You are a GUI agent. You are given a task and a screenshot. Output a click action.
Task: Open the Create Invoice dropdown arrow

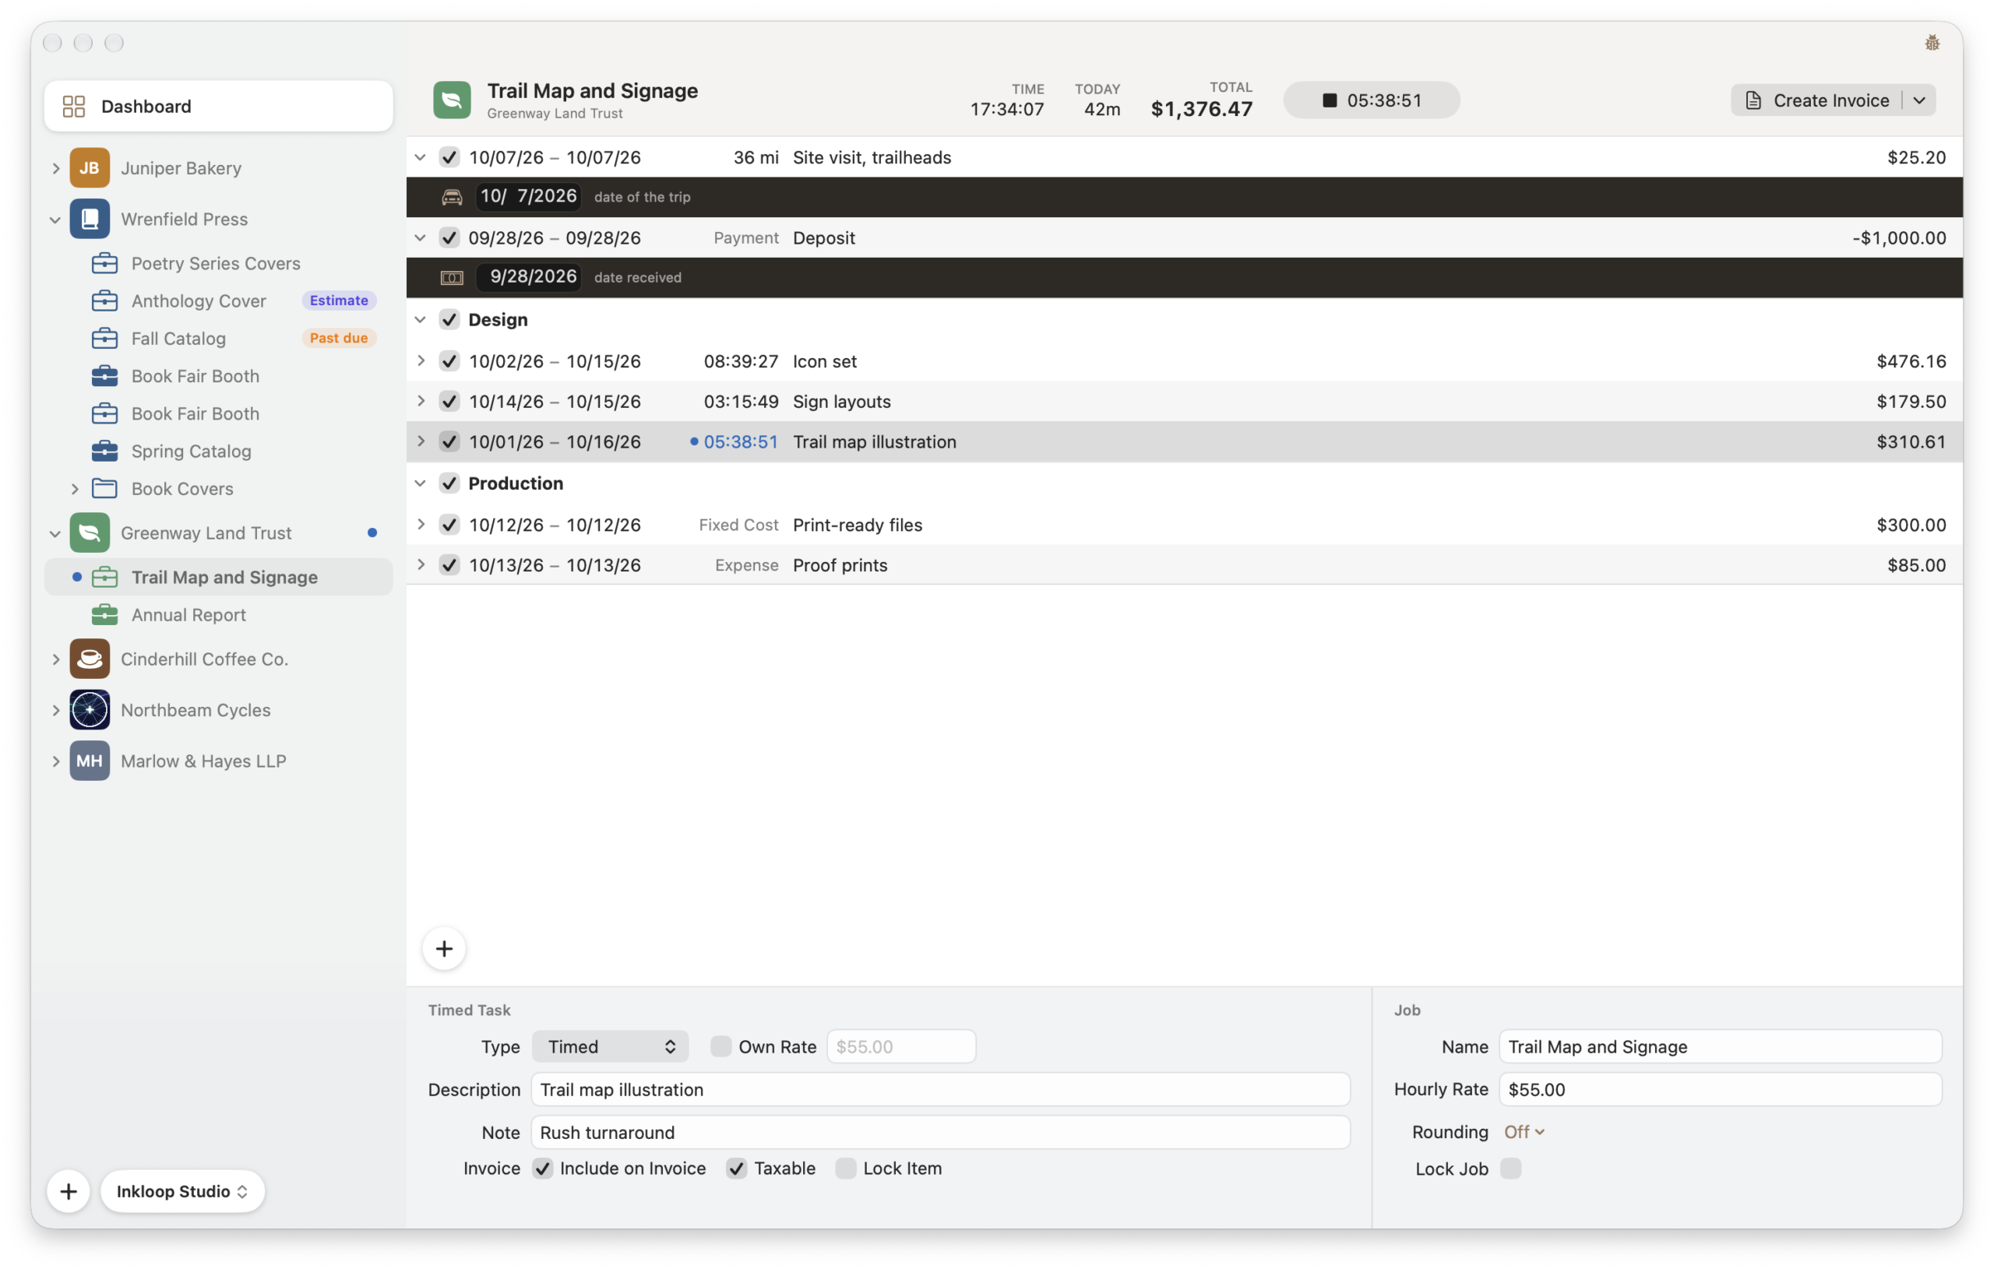click(1919, 100)
